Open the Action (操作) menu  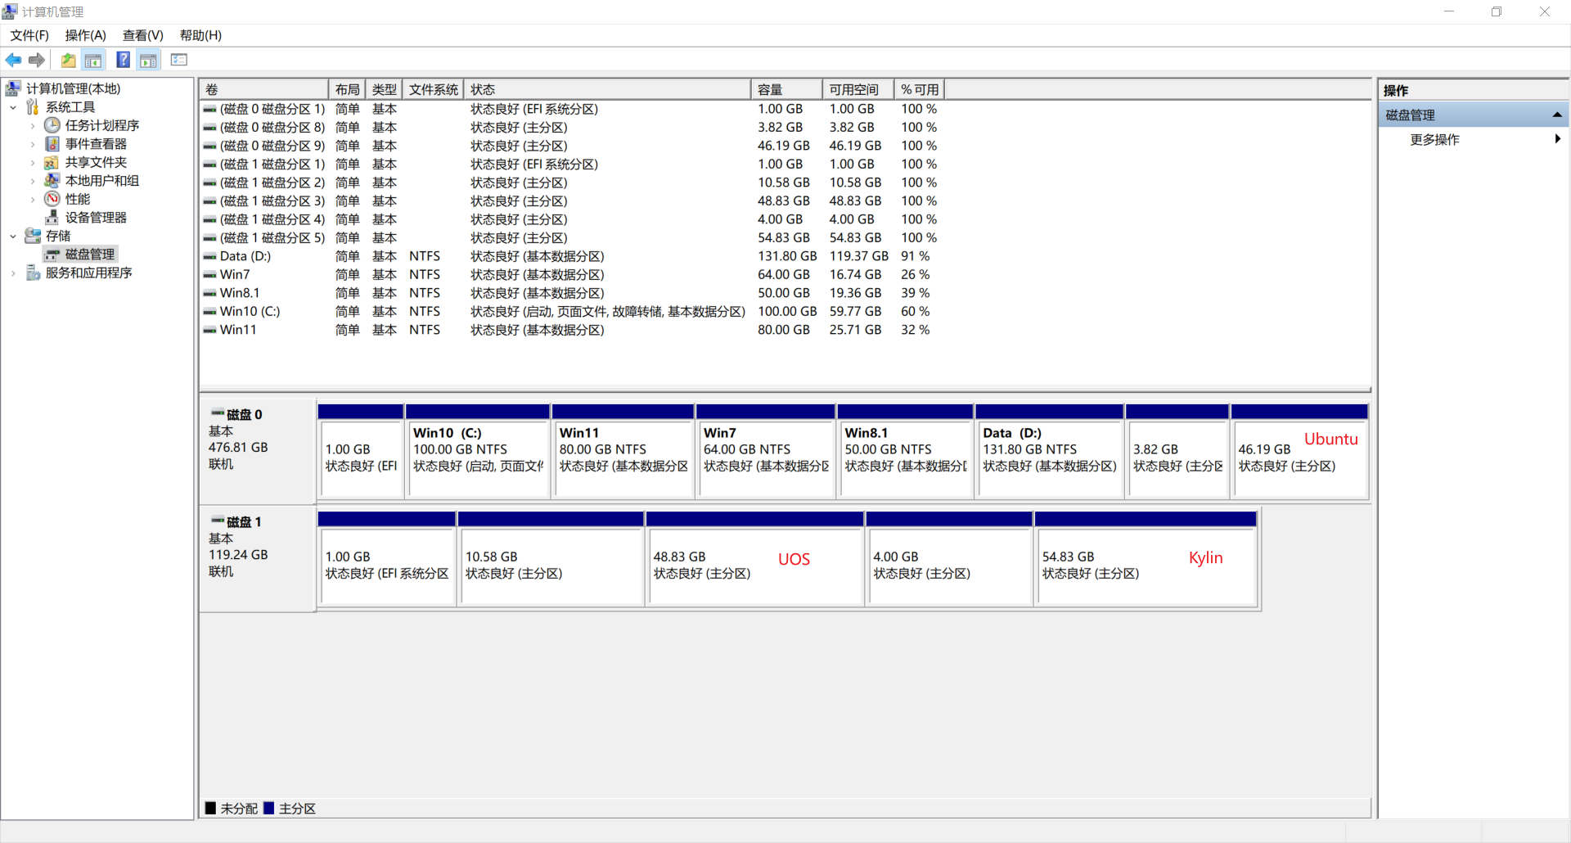(86, 35)
